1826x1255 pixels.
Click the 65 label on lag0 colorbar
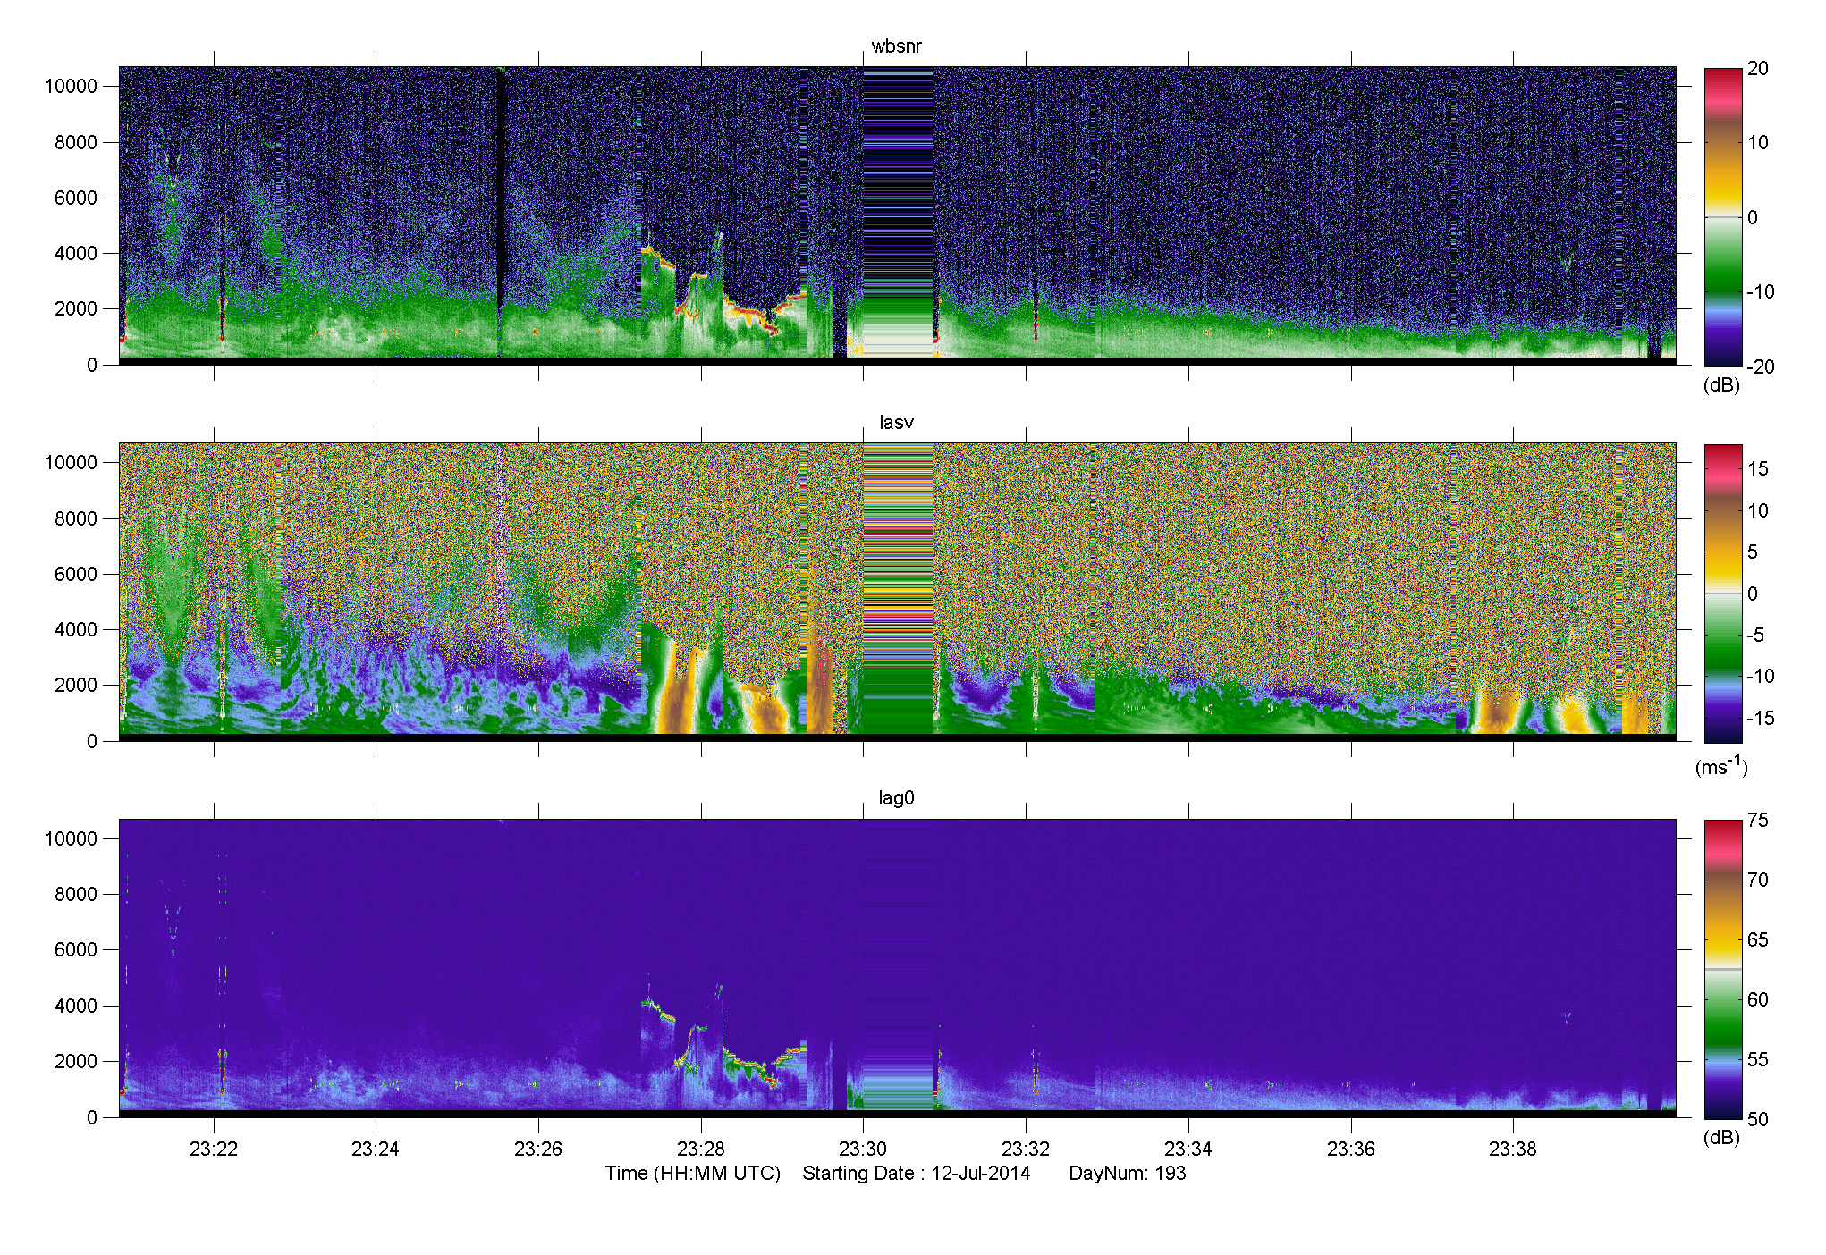(1757, 939)
